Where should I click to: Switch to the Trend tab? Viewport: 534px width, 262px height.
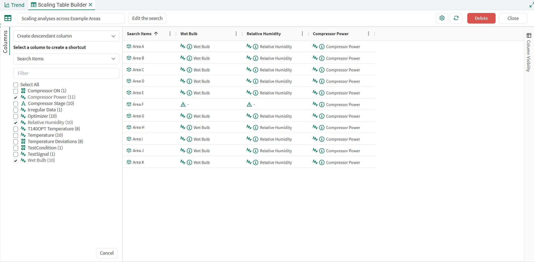pos(15,5)
